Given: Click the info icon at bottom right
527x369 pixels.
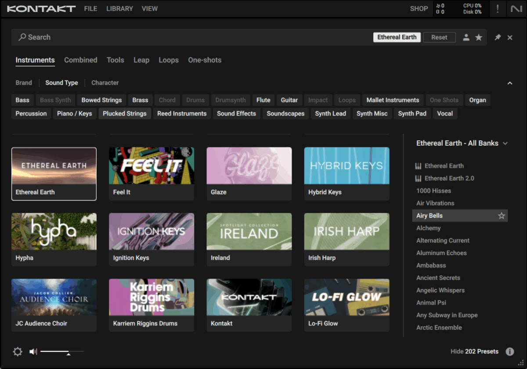Looking at the screenshot, I should [510, 351].
